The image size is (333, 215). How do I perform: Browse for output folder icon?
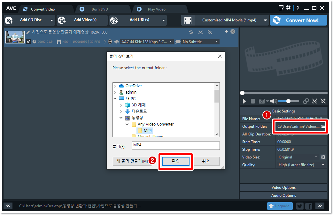click(x=323, y=127)
